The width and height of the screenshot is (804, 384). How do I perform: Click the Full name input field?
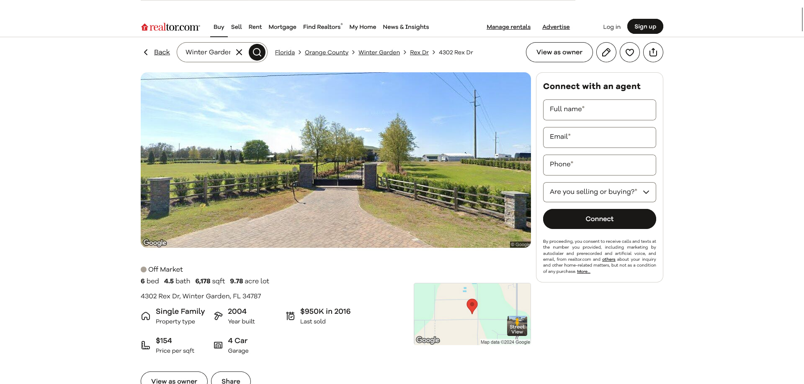(599, 110)
